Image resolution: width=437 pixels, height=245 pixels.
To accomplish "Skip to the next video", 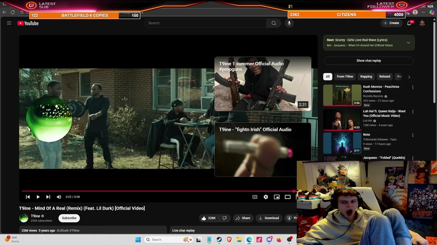I will 48,197.
